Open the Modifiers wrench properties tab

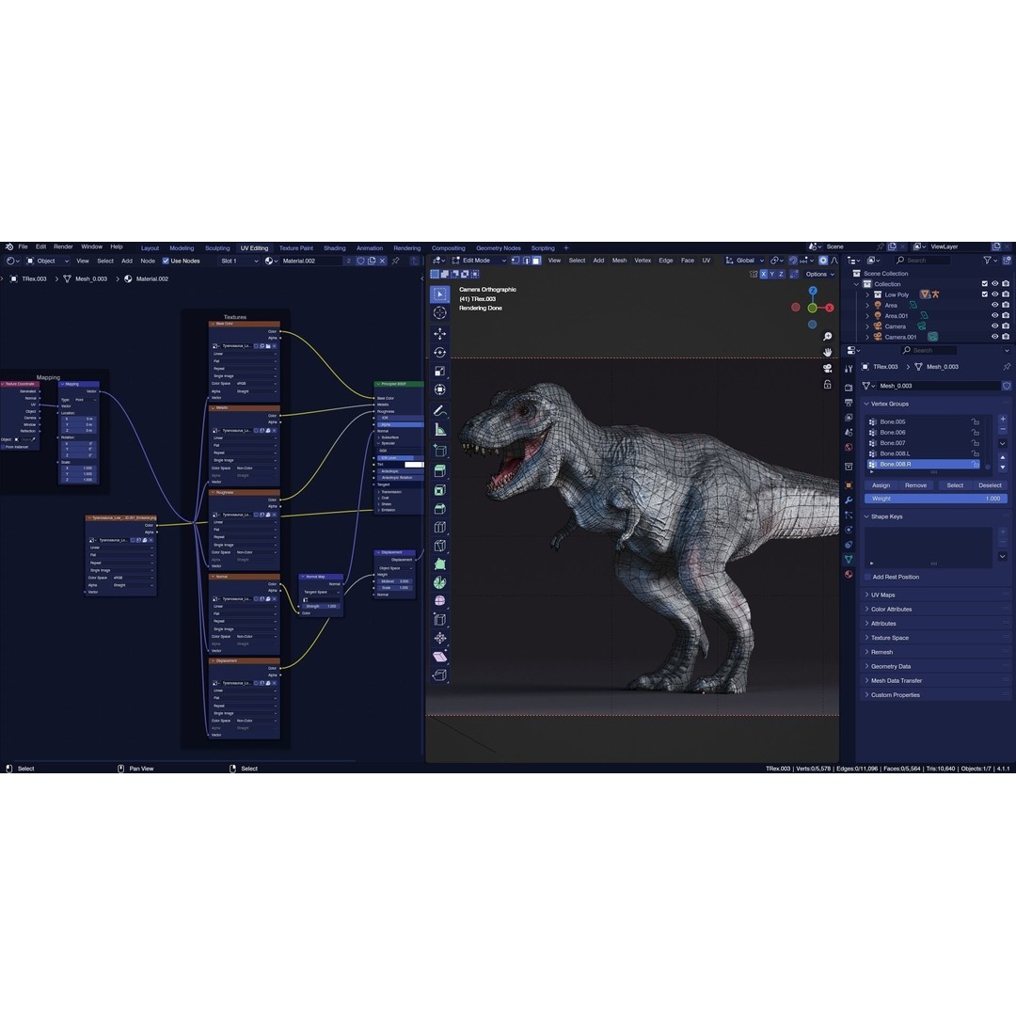[849, 500]
